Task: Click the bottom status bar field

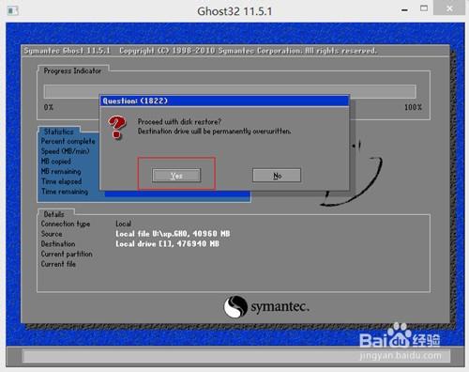Action: coord(236,356)
